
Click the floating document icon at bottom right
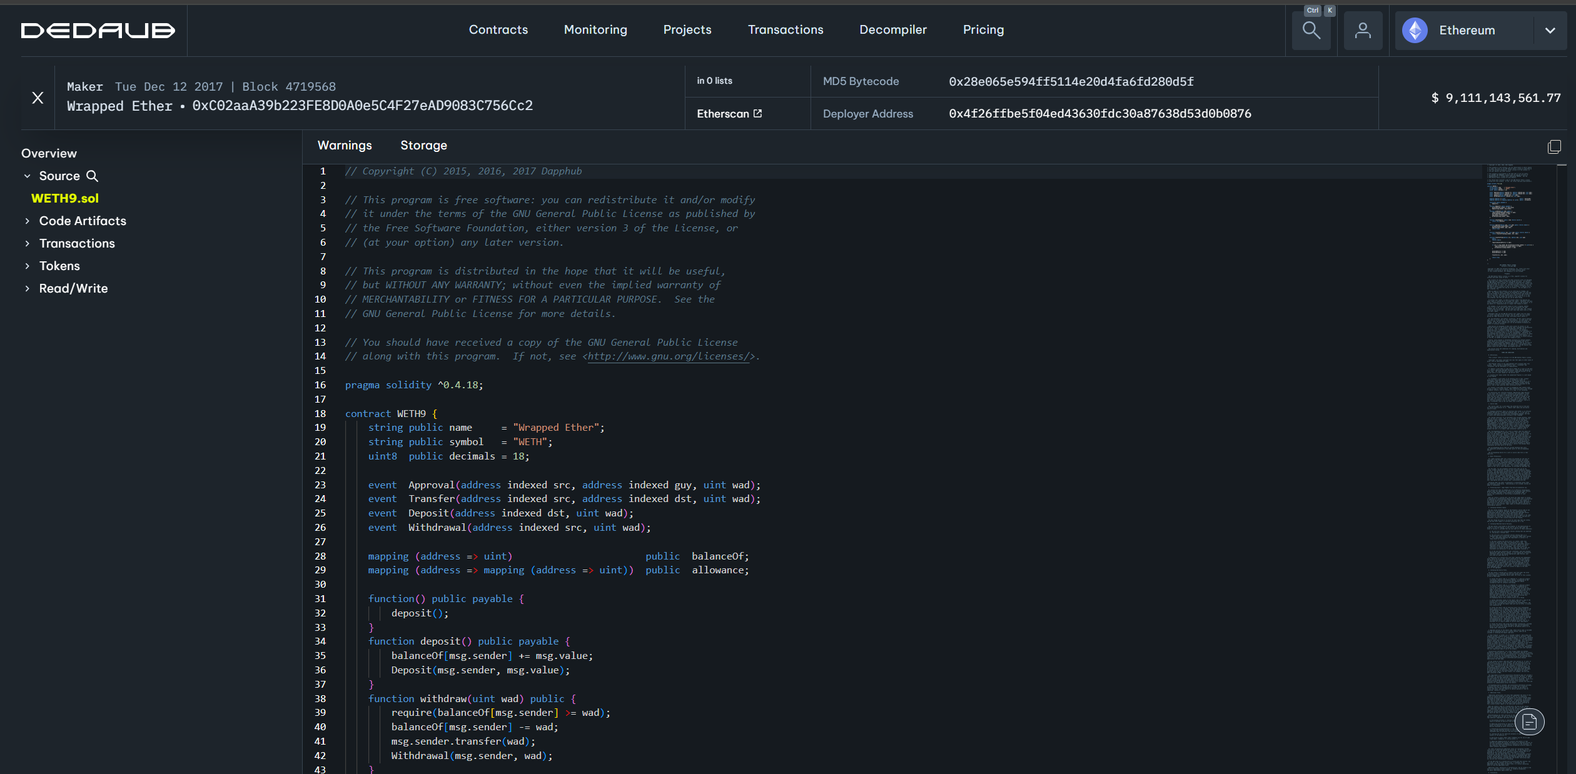click(1529, 722)
